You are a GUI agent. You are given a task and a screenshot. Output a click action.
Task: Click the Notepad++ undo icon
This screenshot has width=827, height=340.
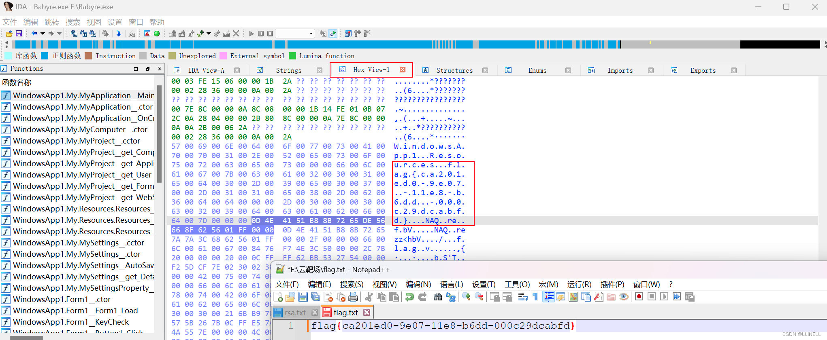coord(409,297)
